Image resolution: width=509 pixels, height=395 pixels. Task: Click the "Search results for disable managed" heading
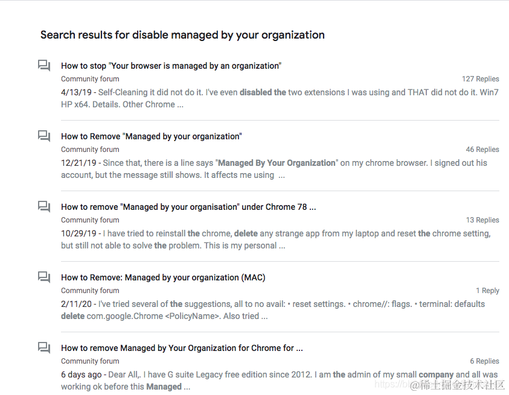click(x=182, y=35)
